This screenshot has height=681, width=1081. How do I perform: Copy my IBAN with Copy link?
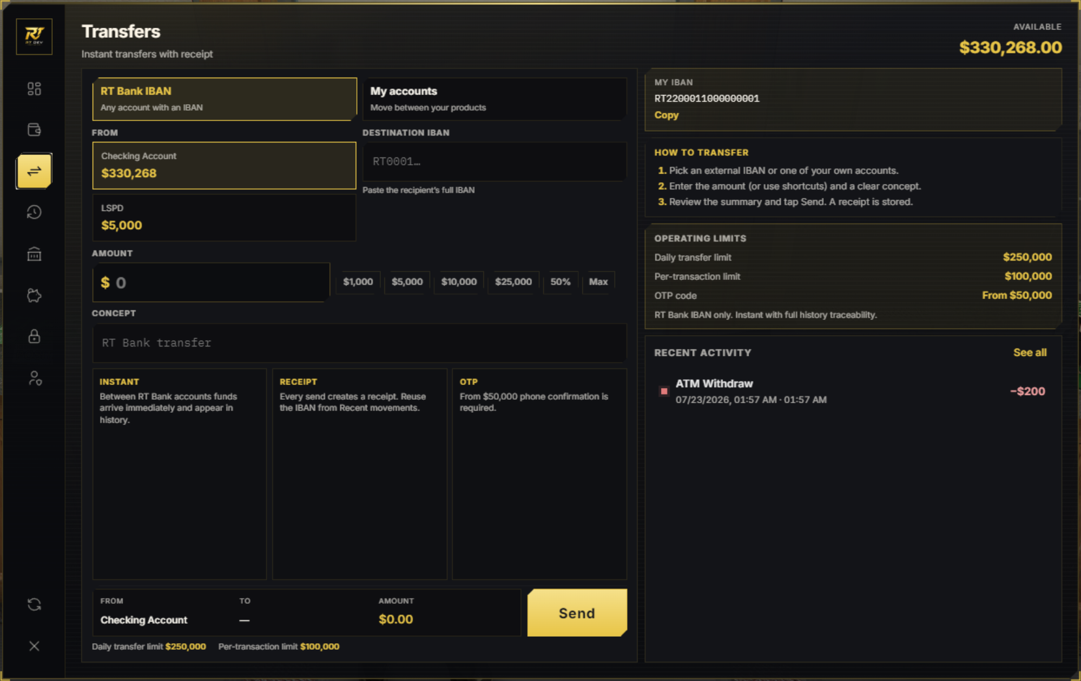point(666,115)
